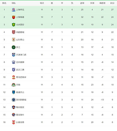Click the 山东泰山 team emblem
This screenshot has height=131, width=117.
click(x=13, y=40)
